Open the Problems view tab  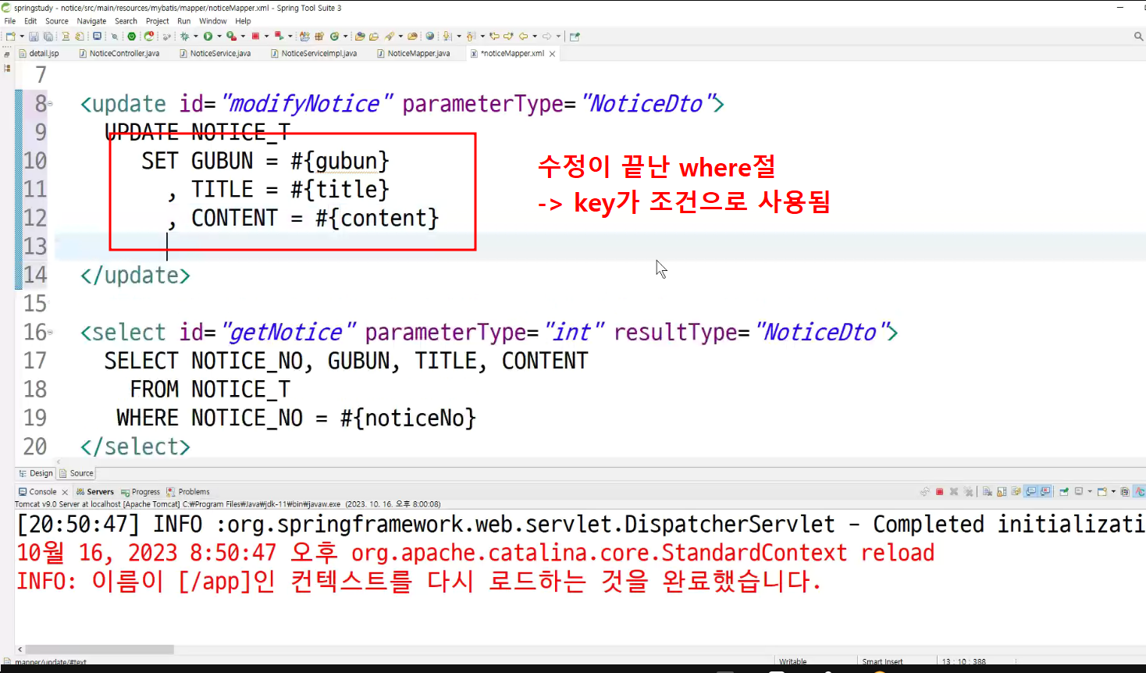pyautogui.click(x=188, y=492)
